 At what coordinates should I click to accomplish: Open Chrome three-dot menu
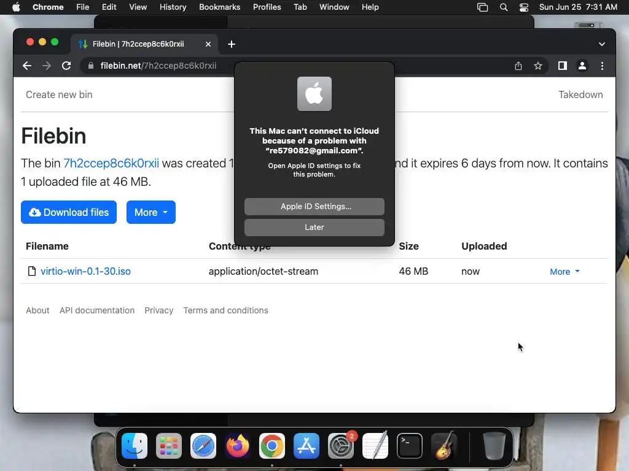(602, 66)
